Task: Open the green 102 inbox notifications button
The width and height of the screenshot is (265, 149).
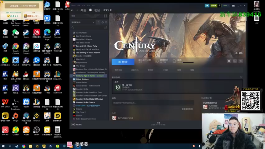Action: coord(214,6)
